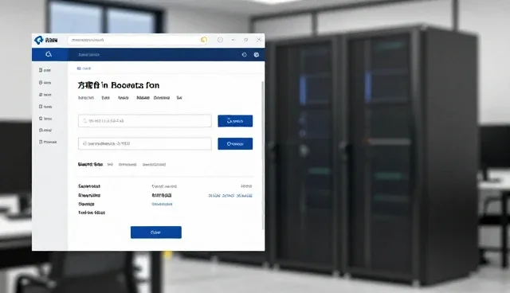Focus the upper search input field
510x293 pixels.
(145, 121)
